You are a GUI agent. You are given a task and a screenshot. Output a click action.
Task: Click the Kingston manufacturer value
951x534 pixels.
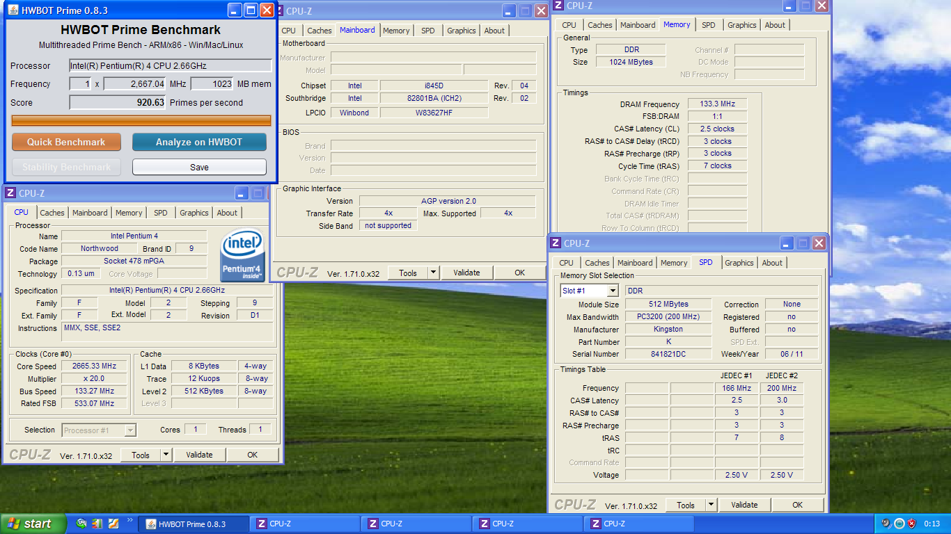coord(668,330)
